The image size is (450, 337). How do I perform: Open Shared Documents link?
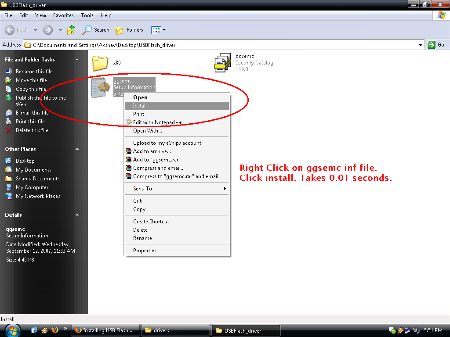(x=38, y=179)
